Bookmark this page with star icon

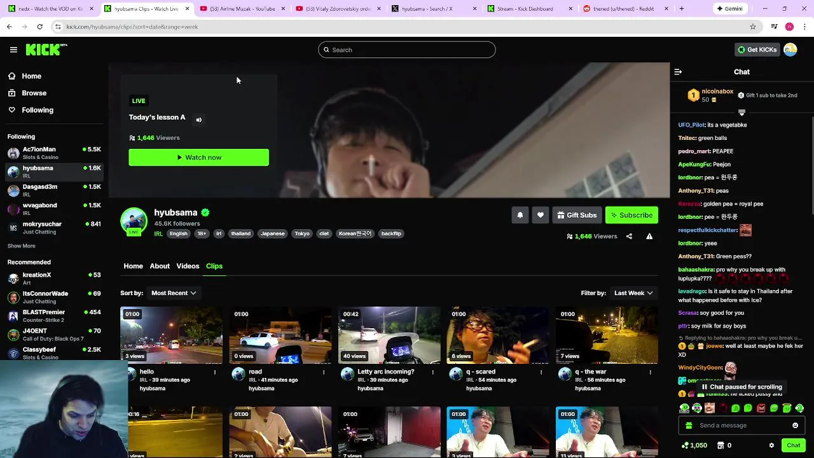tap(753, 27)
